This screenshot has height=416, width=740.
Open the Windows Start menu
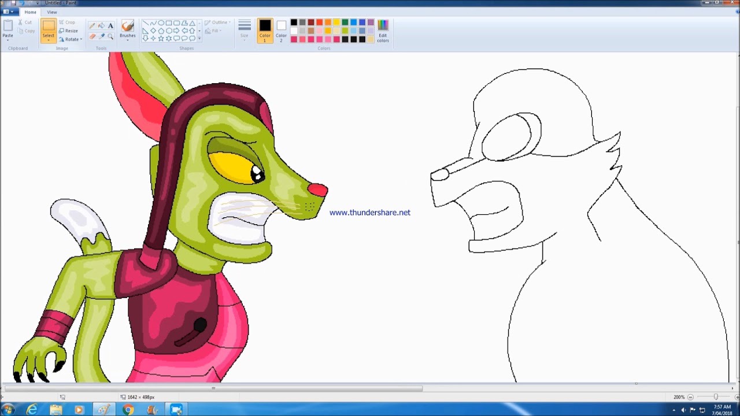(x=8, y=408)
